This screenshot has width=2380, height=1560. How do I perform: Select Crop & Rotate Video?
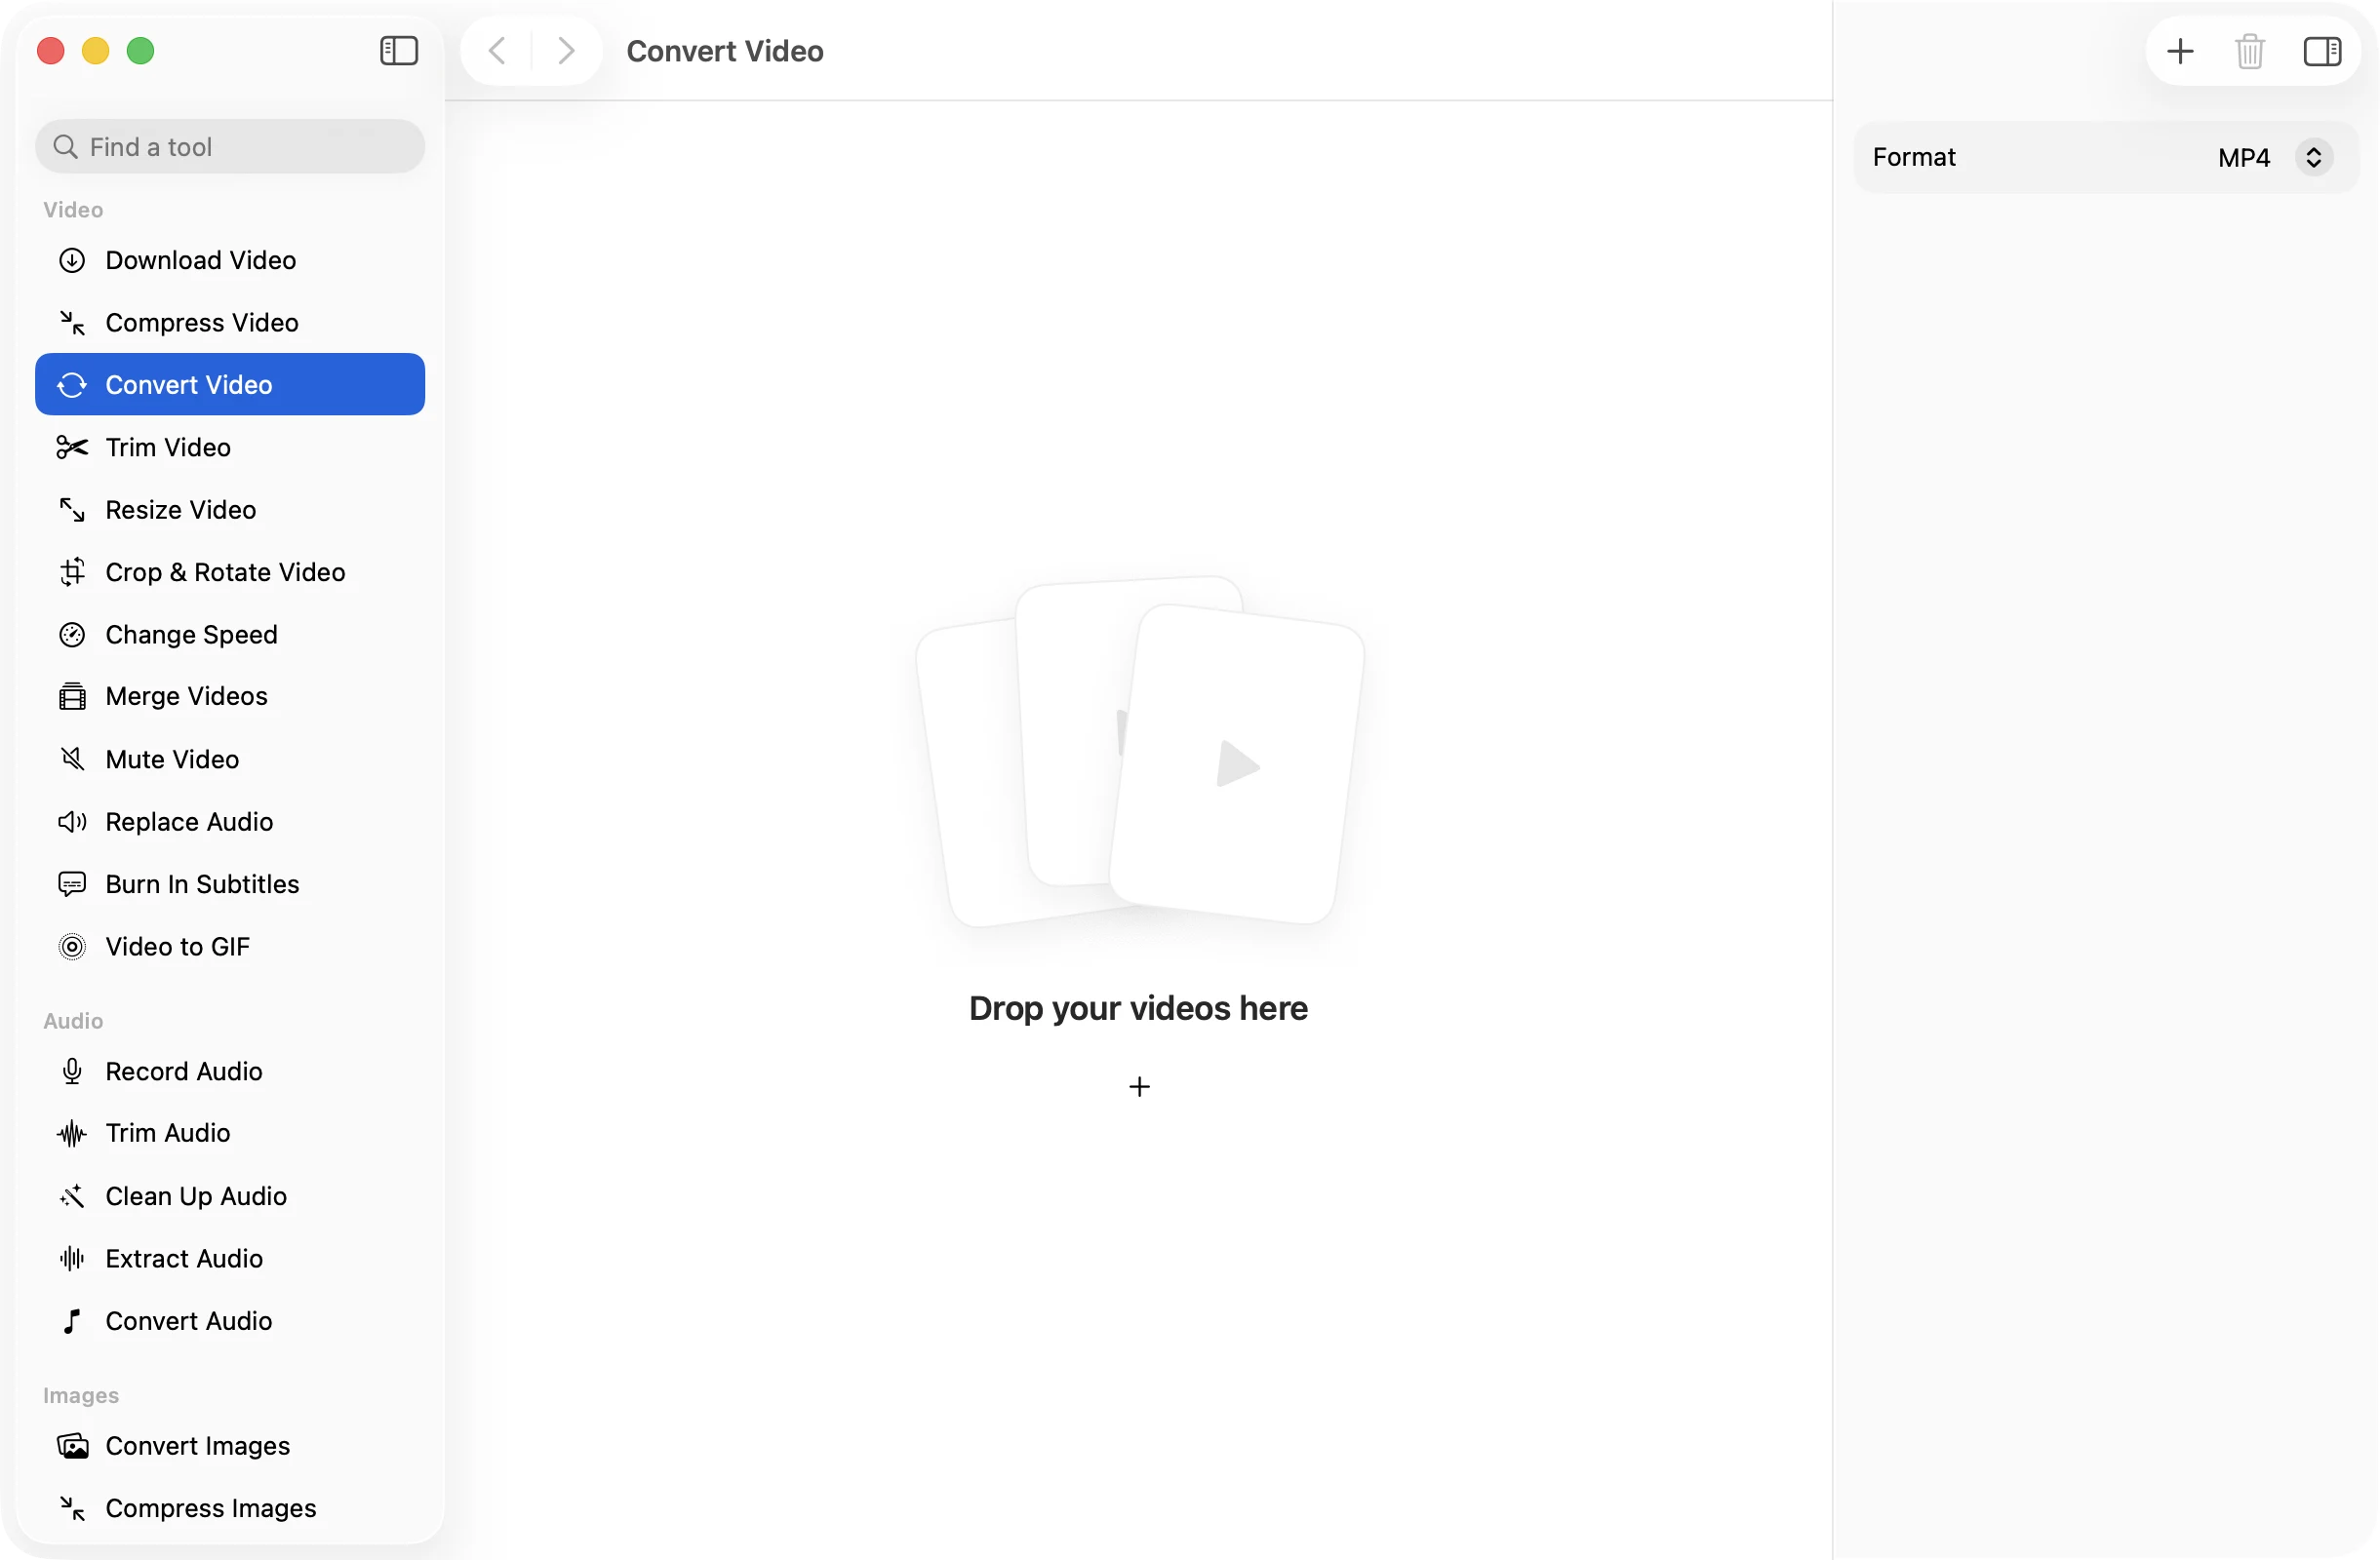click(x=230, y=571)
